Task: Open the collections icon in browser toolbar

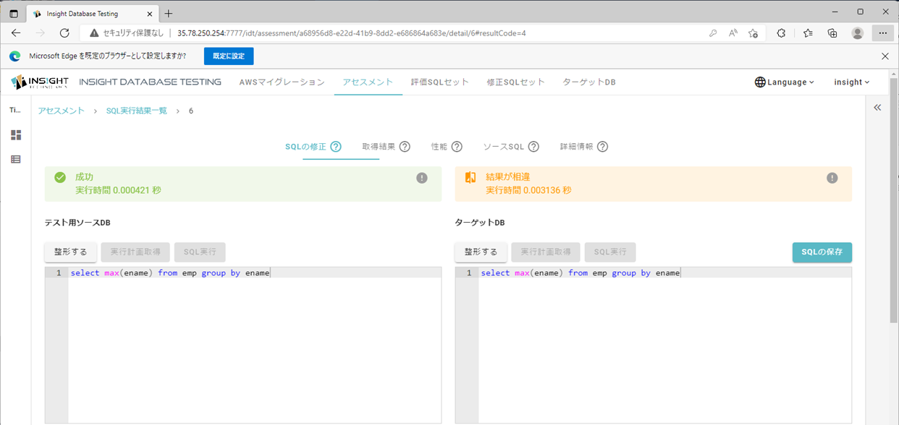Action: pyautogui.click(x=832, y=33)
